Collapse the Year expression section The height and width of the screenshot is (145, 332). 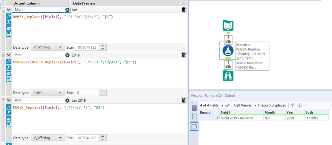click(8, 55)
